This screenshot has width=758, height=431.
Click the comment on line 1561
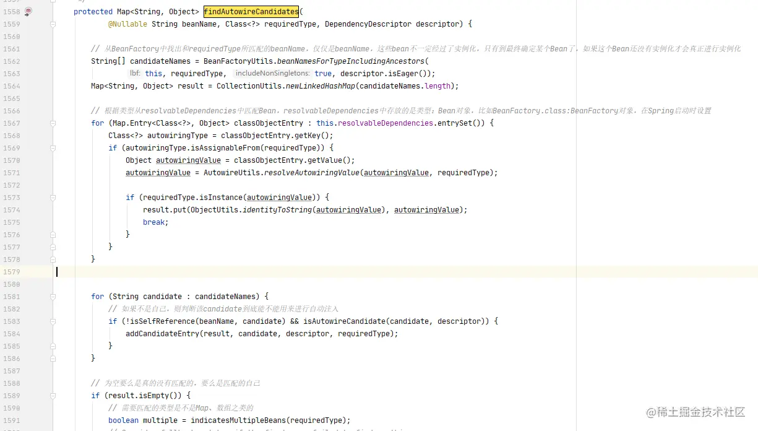tap(416, 49)
